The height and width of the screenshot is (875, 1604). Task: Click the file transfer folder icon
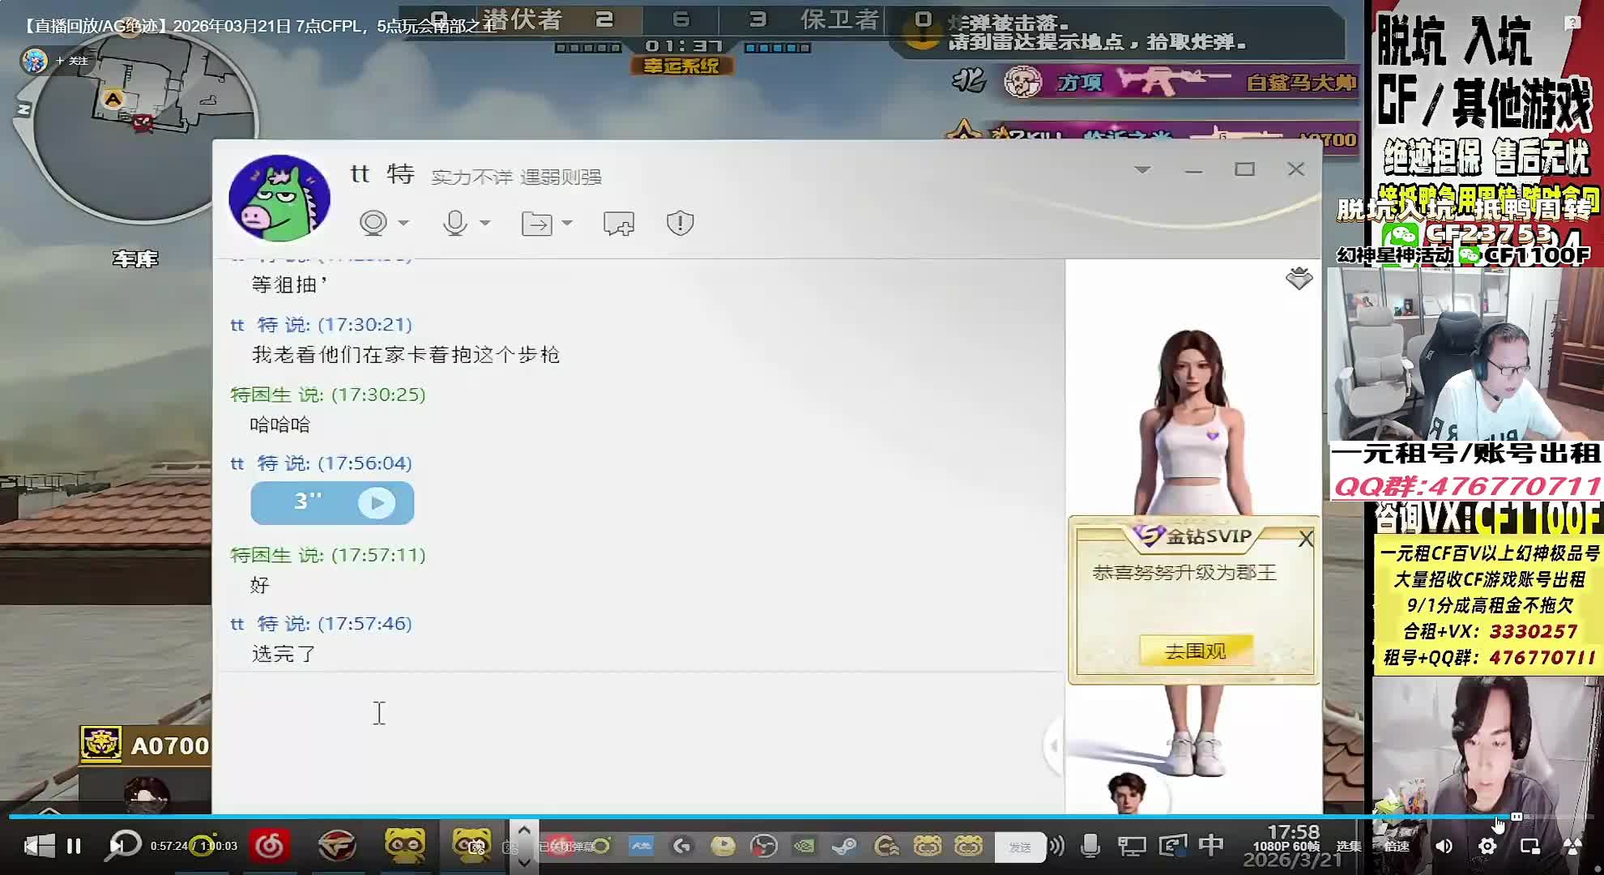536,223
